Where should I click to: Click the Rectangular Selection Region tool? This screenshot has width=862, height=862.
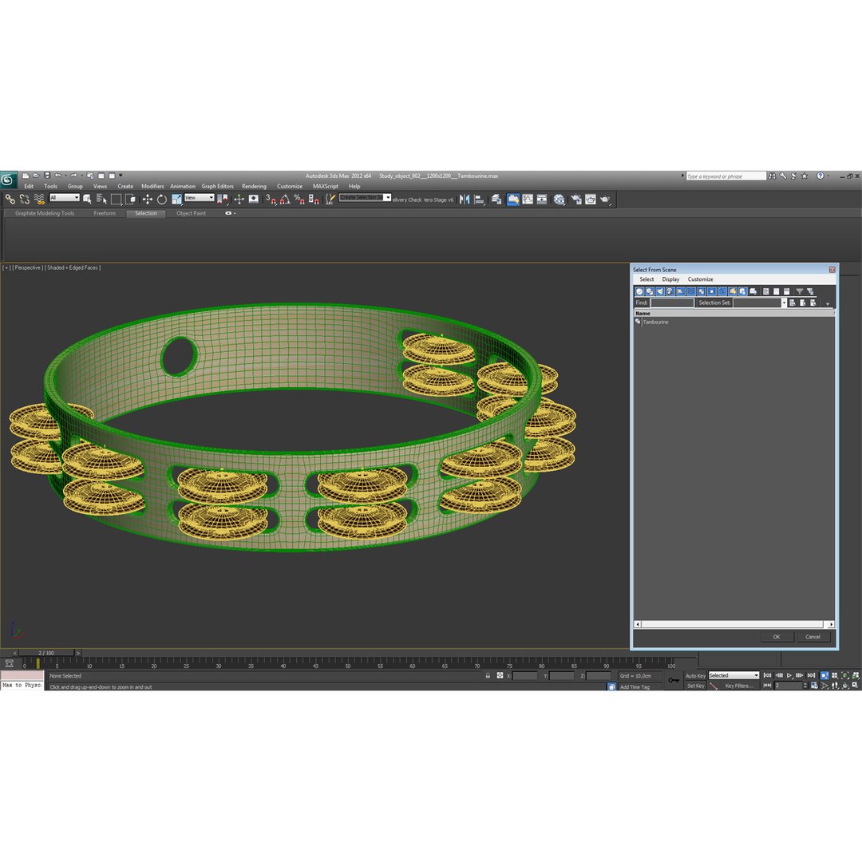click(116, 199)
